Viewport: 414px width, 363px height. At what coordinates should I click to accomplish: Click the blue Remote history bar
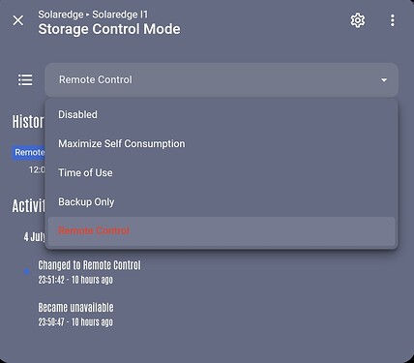(x=28, y=152)
